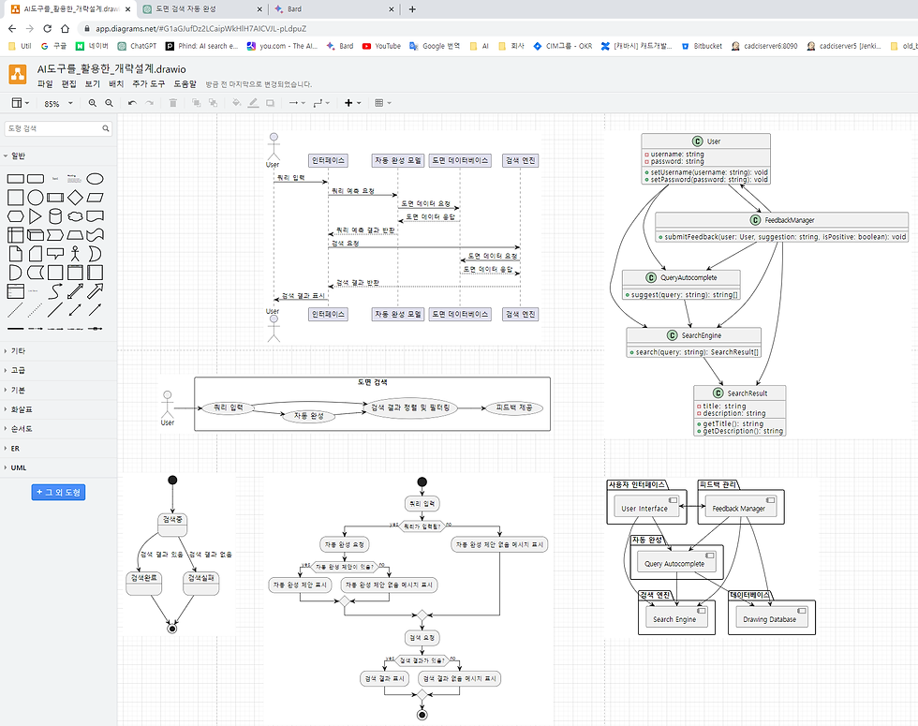
Task: Open the 85% zoom level dropdown
Action: pyautogui.click(x=58, y=104)
